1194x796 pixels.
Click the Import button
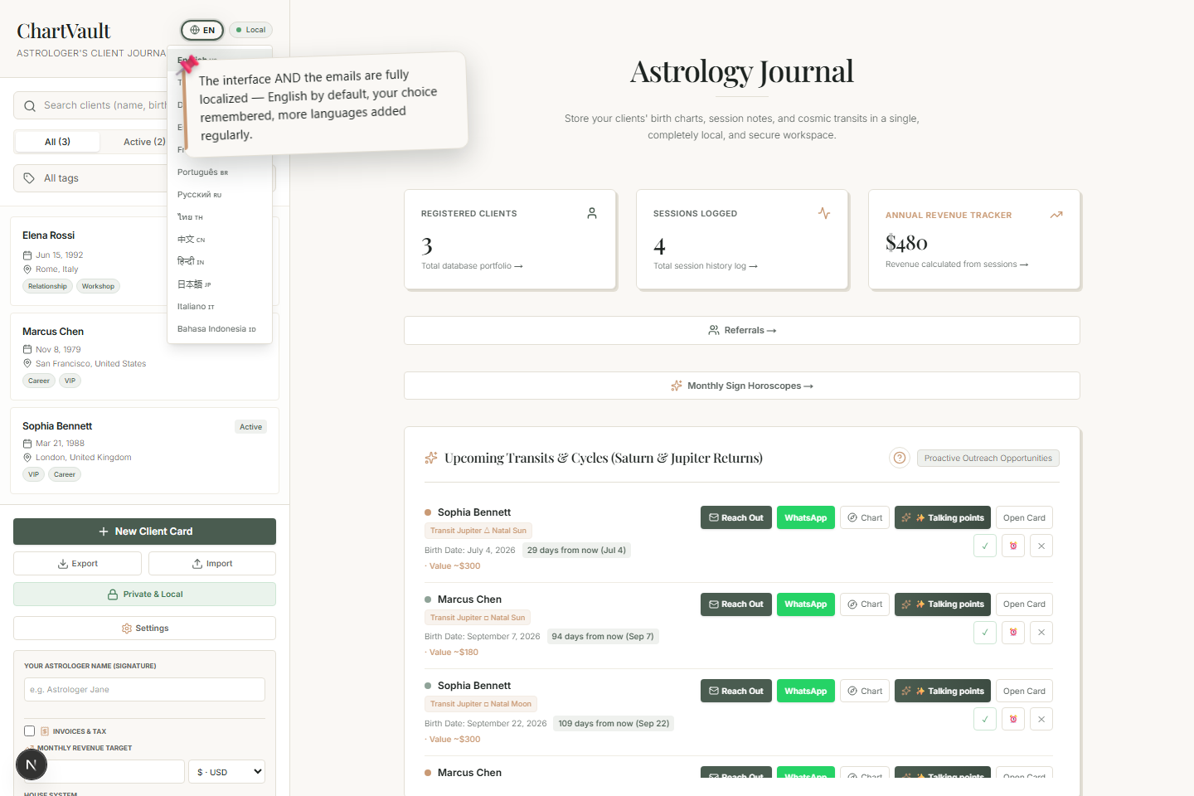tap(212, 564)
